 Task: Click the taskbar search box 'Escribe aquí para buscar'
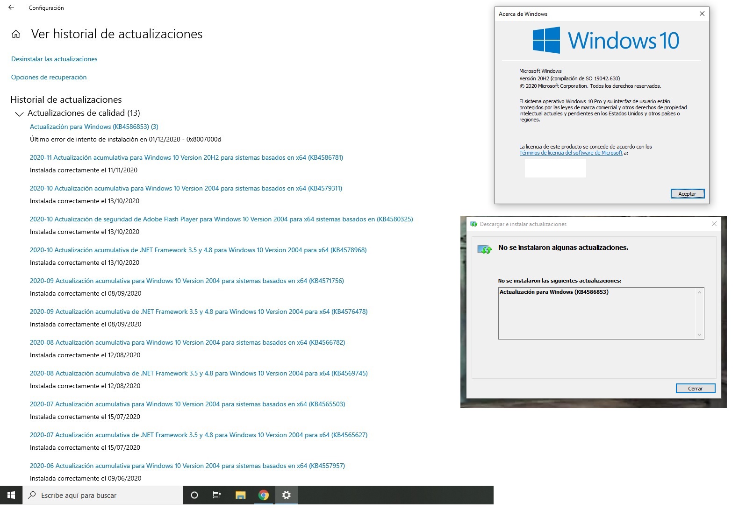click(x=103, y=495)
